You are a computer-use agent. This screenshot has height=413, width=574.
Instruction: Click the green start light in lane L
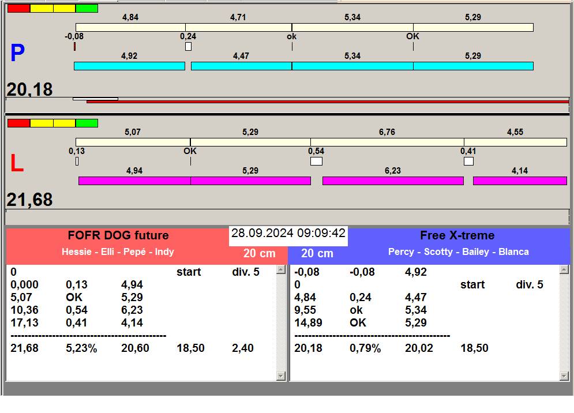tap(87, 123)
